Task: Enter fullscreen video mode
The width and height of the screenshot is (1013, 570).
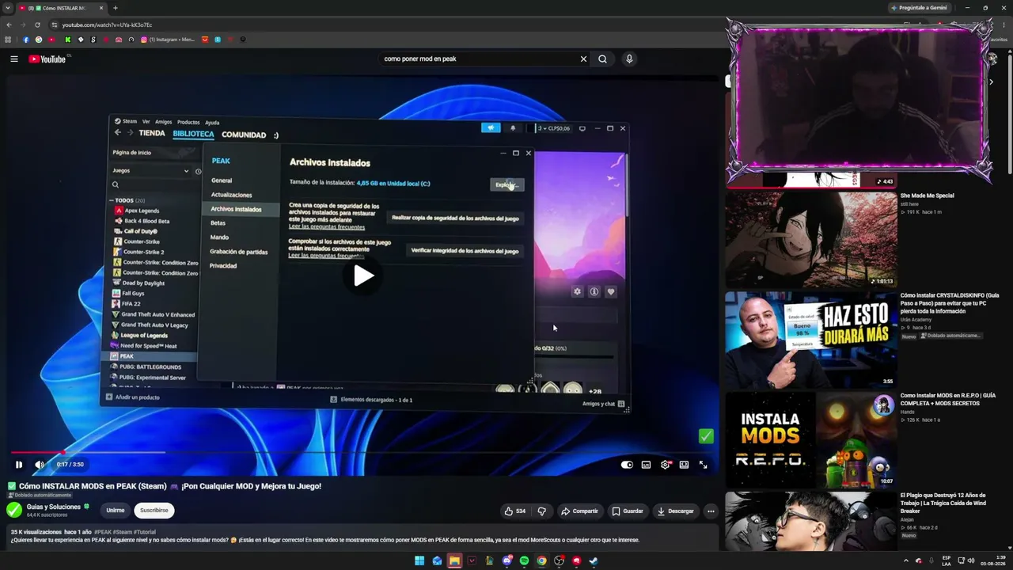Action: [703, 465]
